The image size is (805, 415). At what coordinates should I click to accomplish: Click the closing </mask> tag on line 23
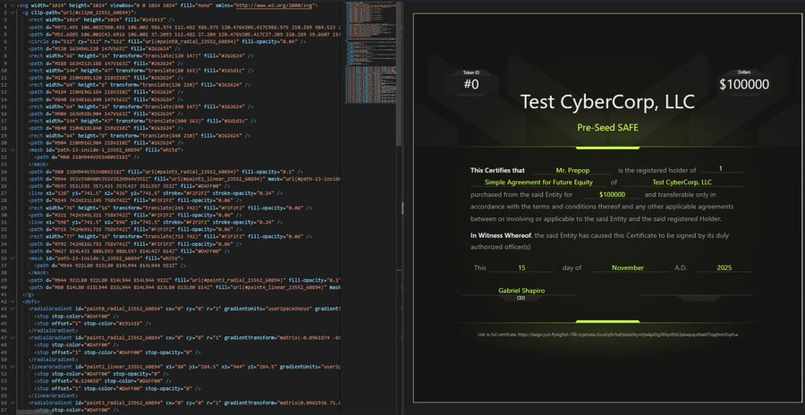click(x=38, y=165)
